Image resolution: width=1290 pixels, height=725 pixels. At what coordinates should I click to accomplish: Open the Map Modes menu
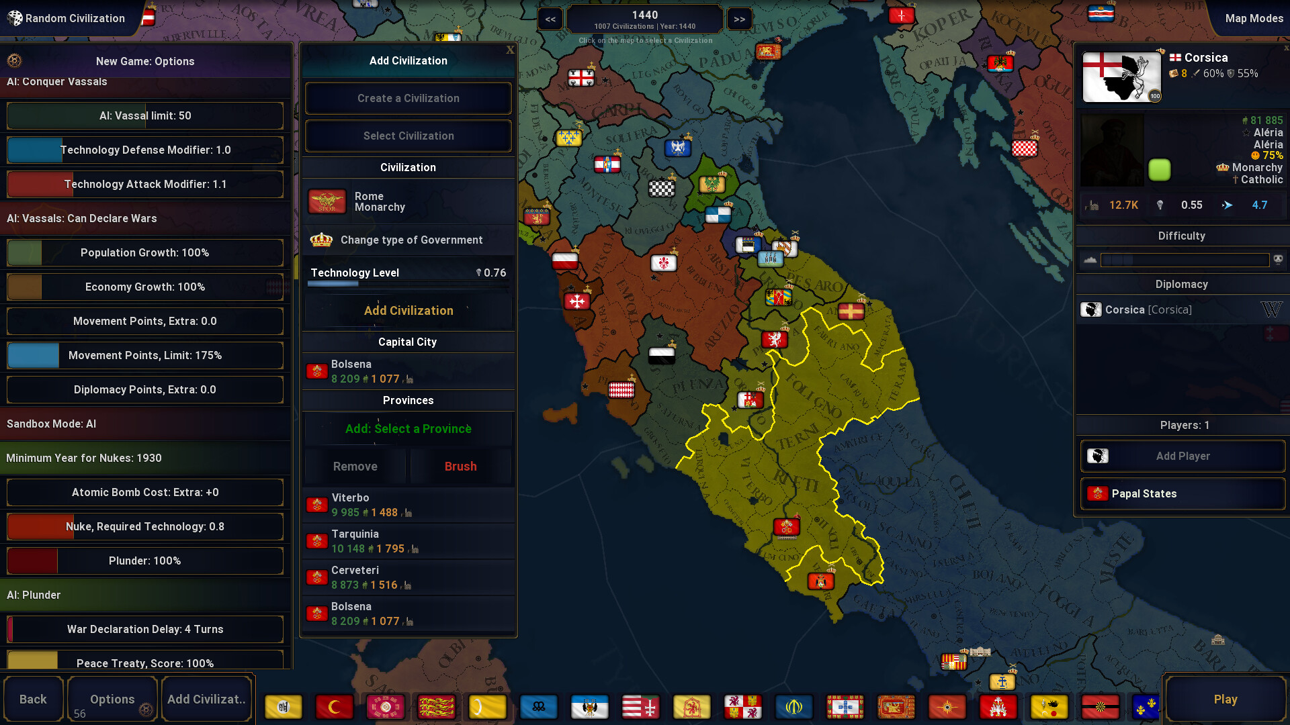click(x=1253, y=18)
